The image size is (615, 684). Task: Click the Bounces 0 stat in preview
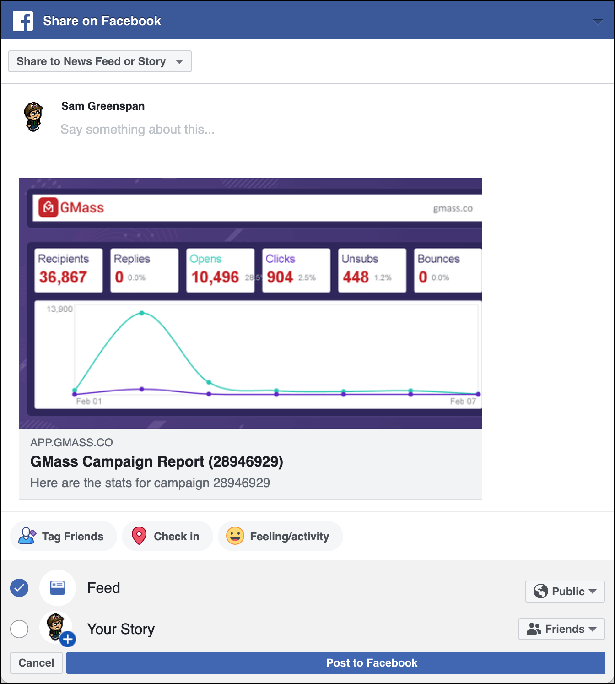(x=448, y=270)
